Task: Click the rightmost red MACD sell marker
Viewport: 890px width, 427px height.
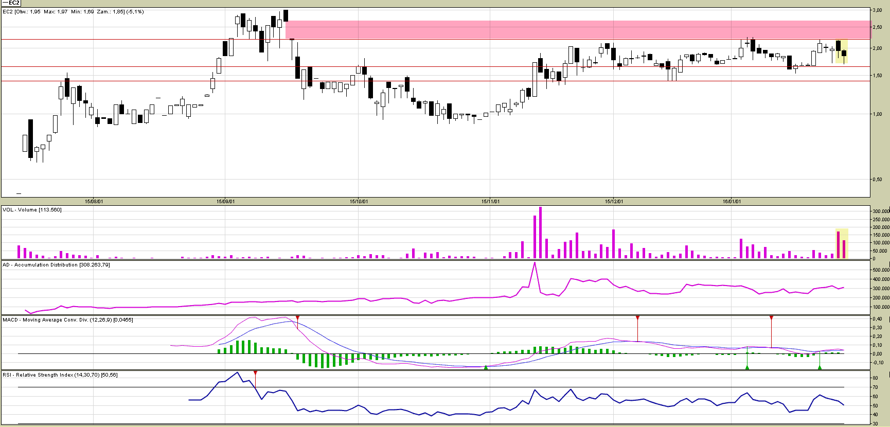Action: point(771,318)
